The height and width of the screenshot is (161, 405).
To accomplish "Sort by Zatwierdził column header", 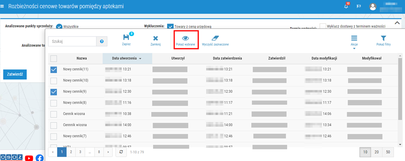I will click(x=276, y=58).
